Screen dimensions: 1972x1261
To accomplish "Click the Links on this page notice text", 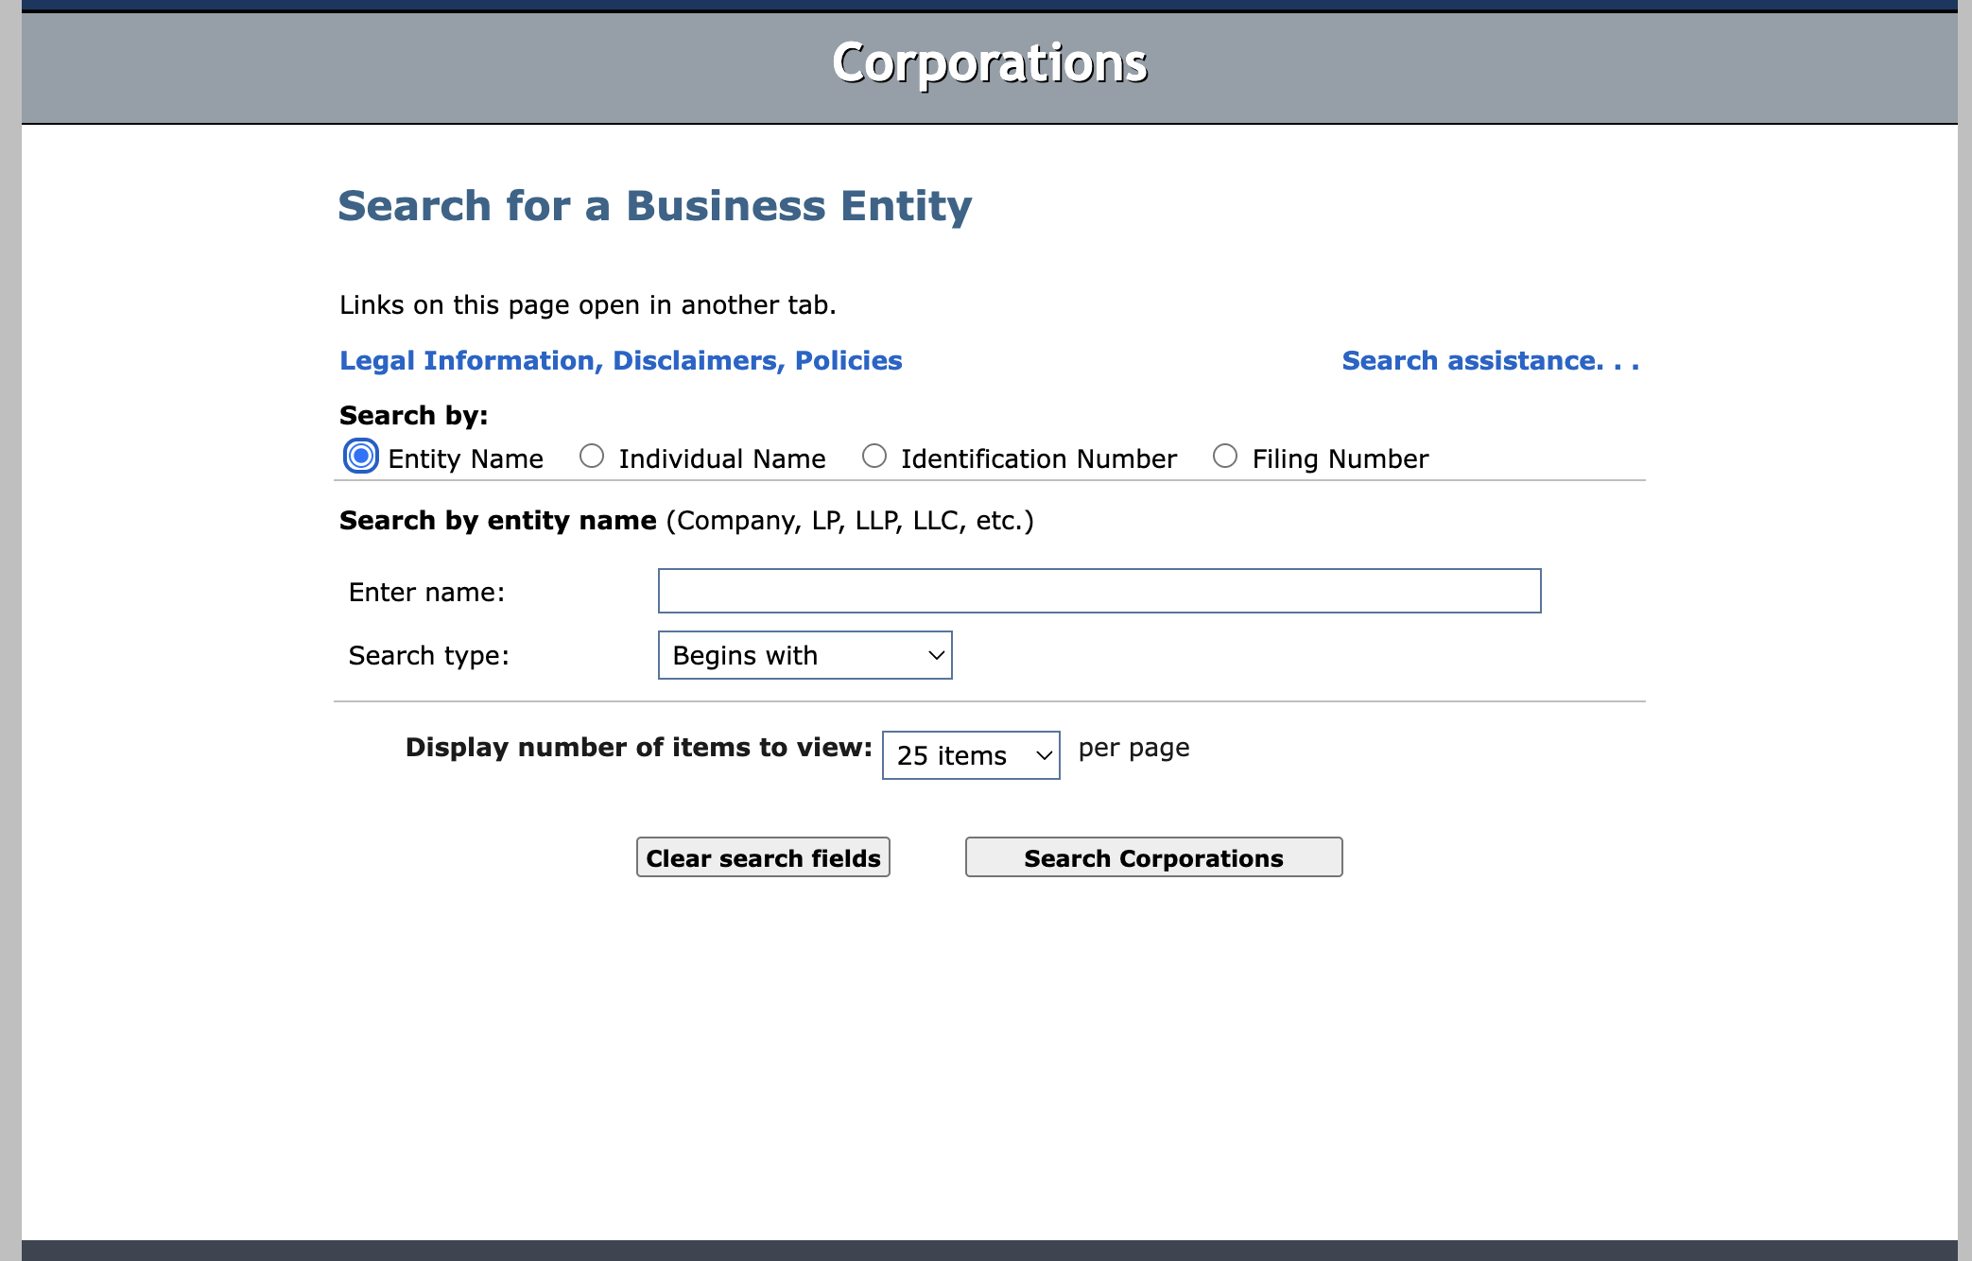I will (587, 304).
